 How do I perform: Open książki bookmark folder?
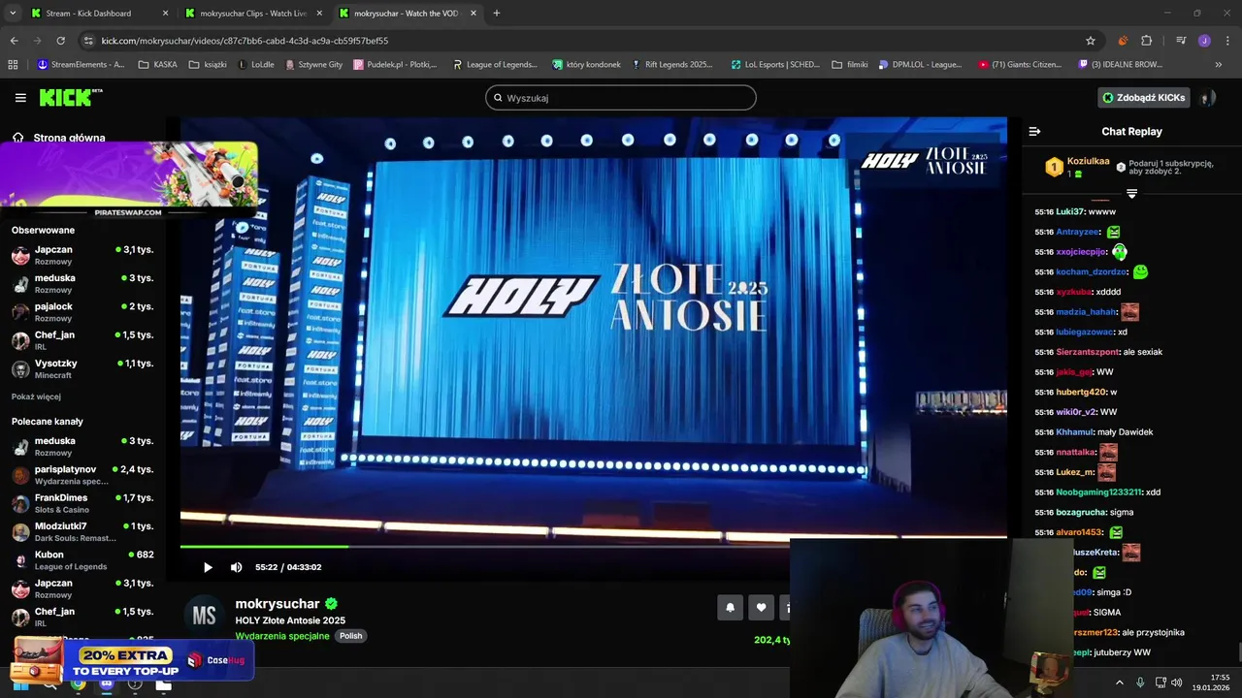pyautogui.click(x=208, y=65)
